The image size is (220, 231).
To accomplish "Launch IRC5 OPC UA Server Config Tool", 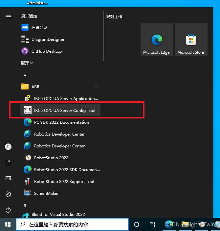I will [x=64, y=111].
